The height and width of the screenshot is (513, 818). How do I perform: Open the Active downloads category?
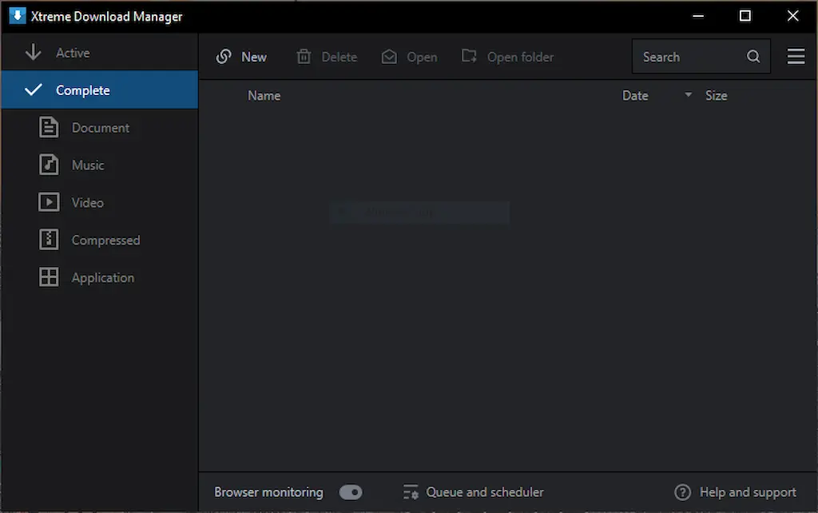point(100,53)
